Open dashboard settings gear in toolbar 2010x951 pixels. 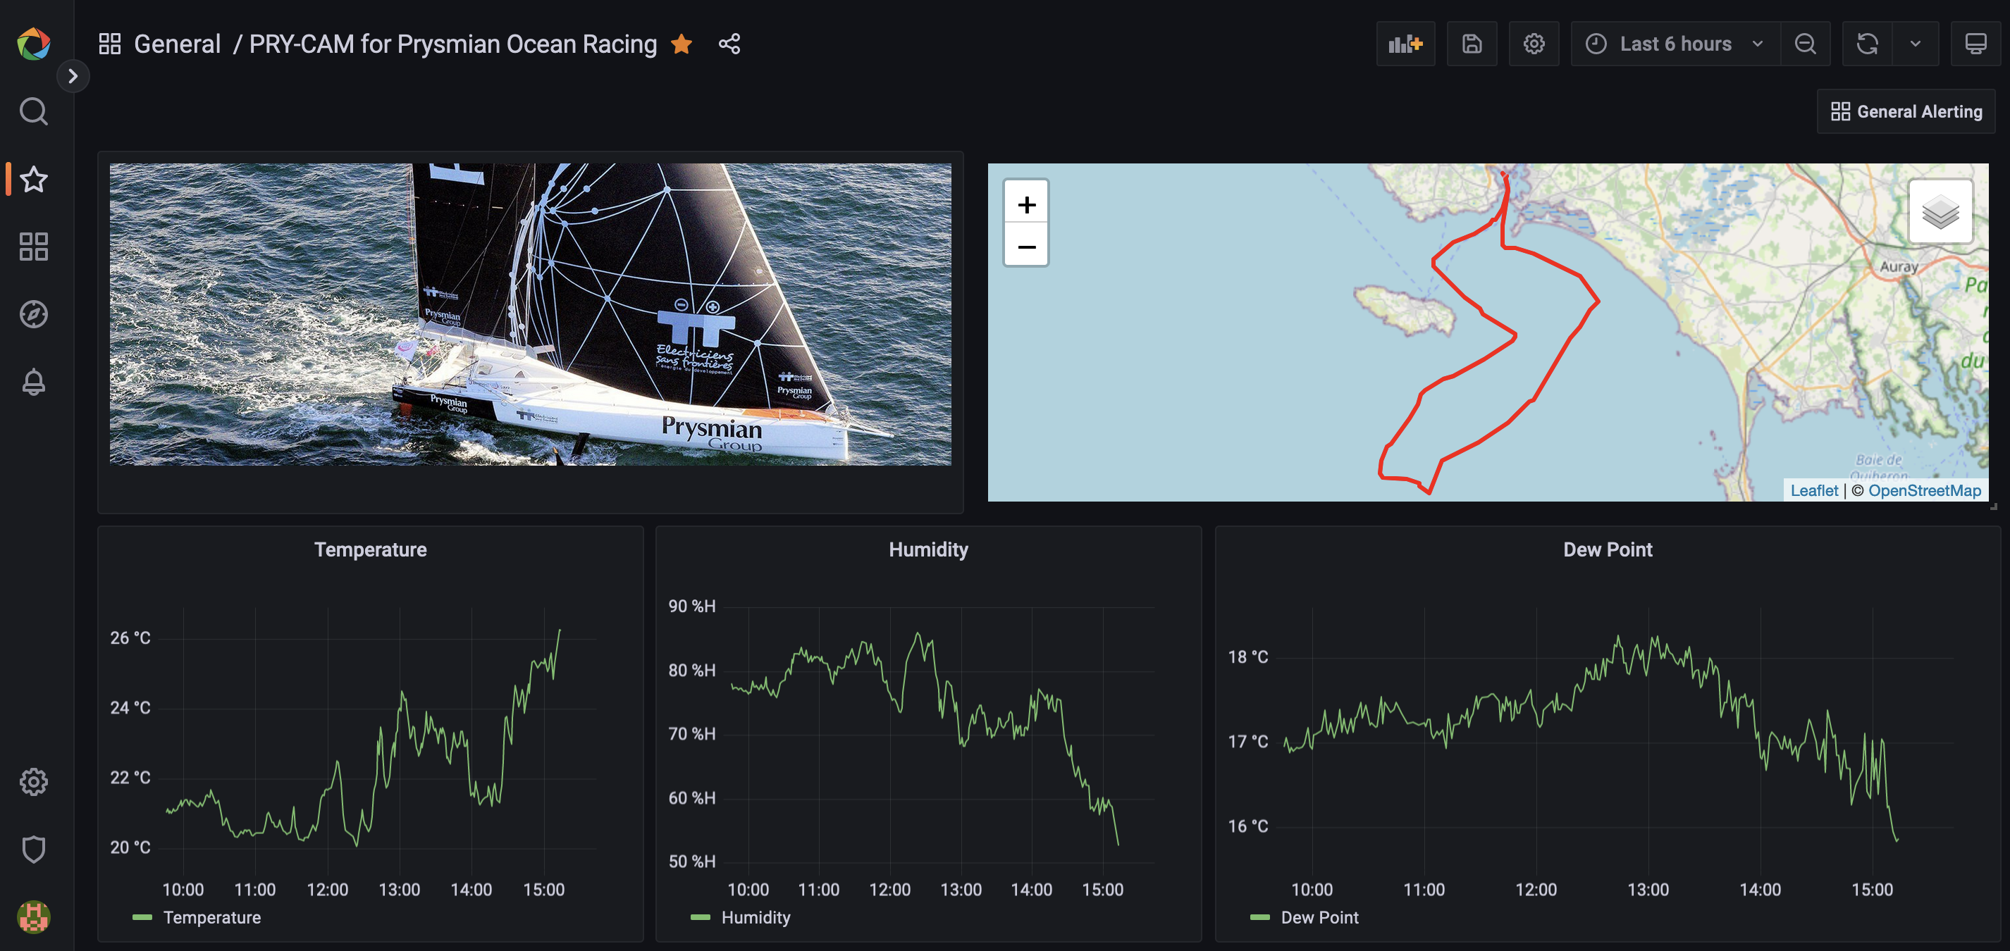1534,44
